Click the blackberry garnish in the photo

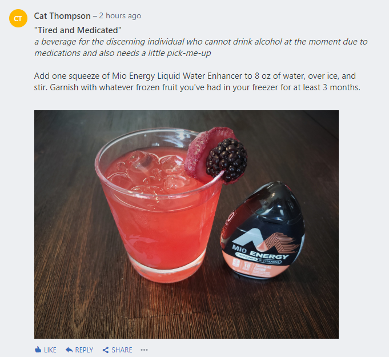tap(227, 160)
